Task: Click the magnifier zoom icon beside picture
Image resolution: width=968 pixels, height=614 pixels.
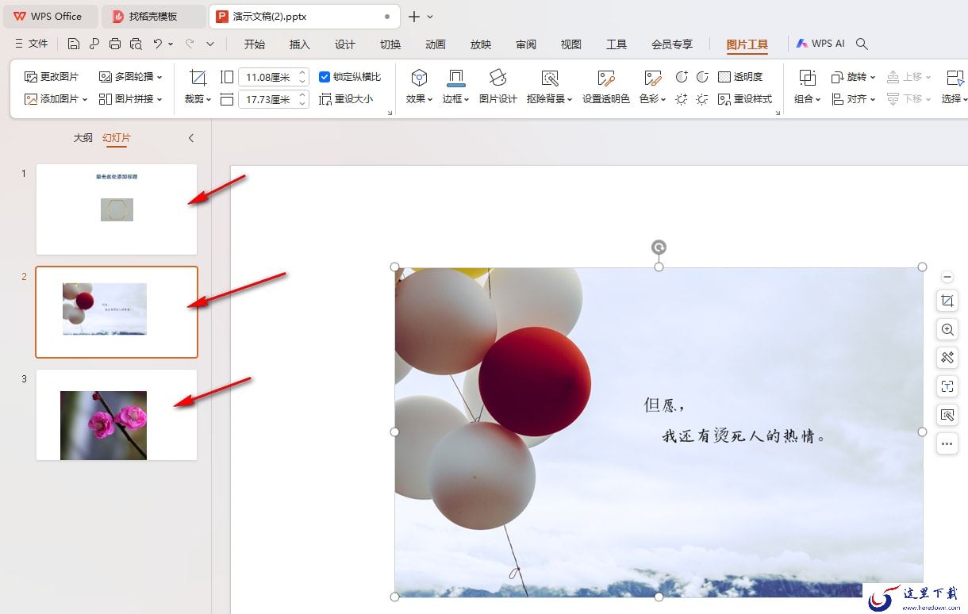Action: (947, 329)
